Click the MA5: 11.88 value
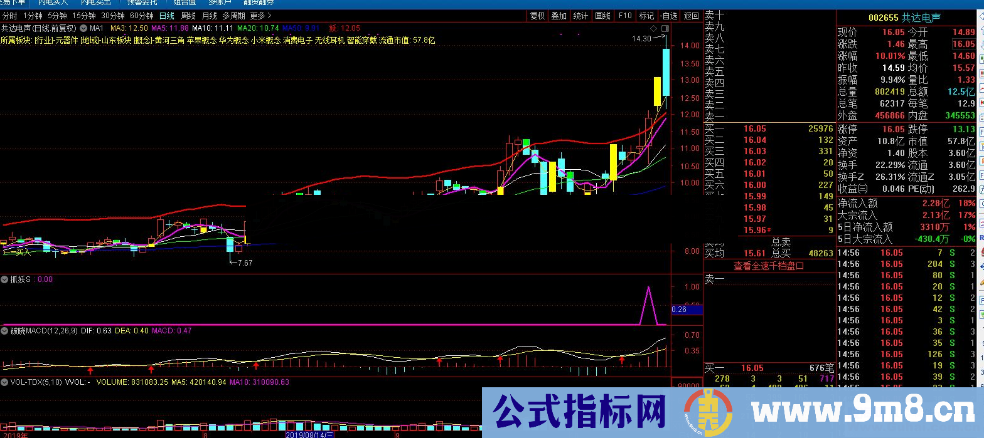This screenshot has height=438, width=984. (170, 28)
